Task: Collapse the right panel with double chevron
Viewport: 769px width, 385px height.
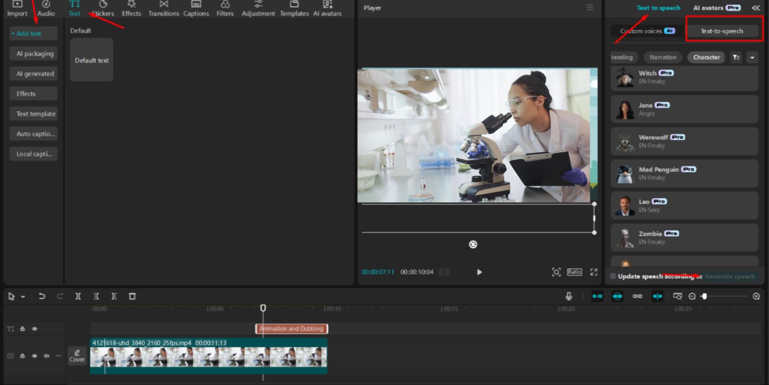Action: point(756,8)
